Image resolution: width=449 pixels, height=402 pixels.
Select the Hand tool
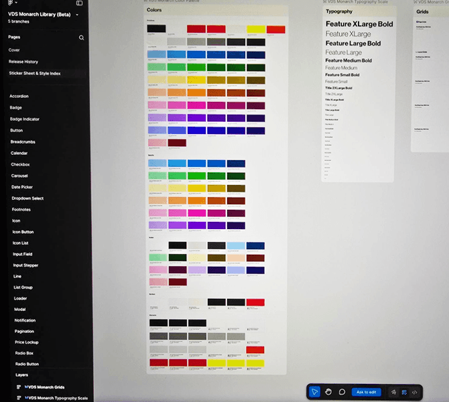[328, 392]
